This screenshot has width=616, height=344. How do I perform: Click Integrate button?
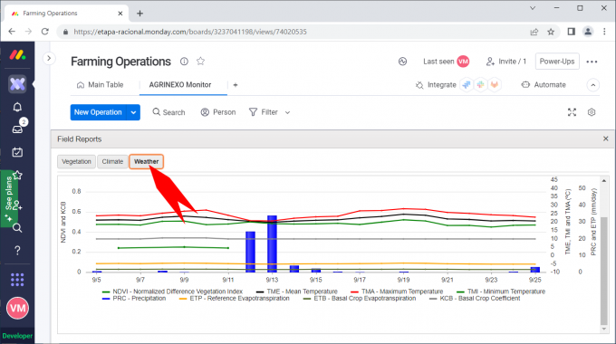tap(436, 85)
